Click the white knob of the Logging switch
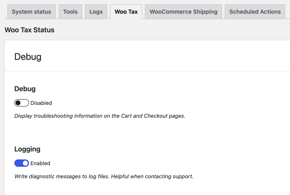The width and height of the screenshot is (290, 195). 25,163
